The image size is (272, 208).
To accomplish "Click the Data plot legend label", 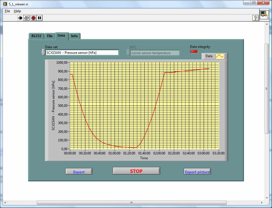I will click(x=209, y=56).
